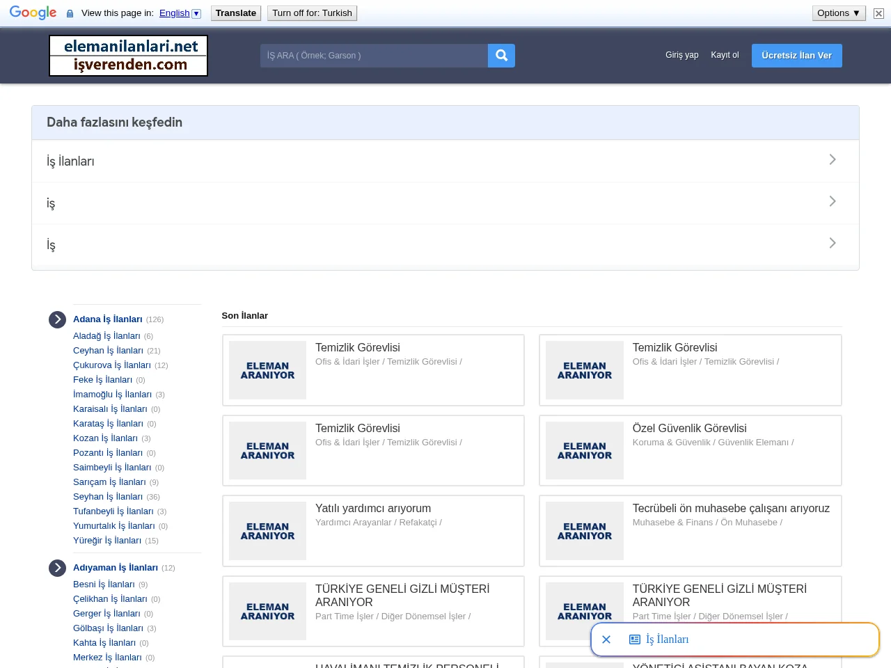Focus the İŞ ARA search field

[374, 56]
